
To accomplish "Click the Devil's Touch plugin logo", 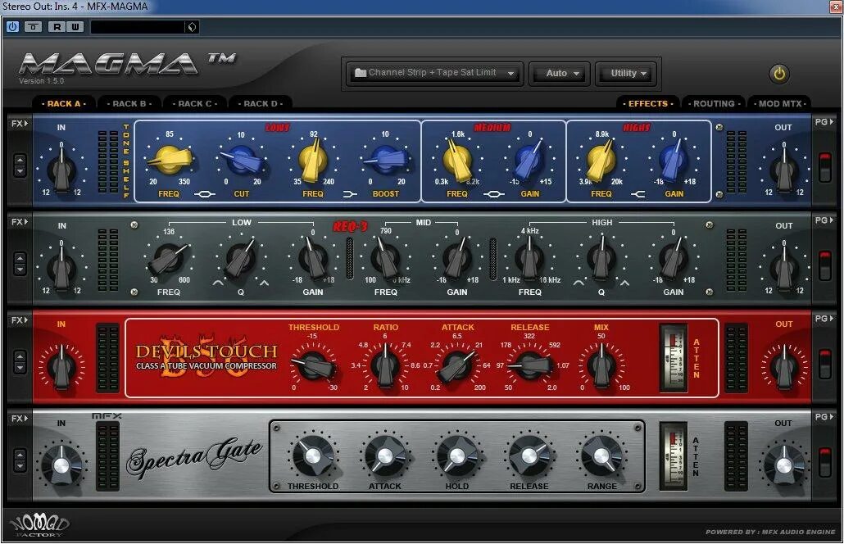I will click(206, 356).
